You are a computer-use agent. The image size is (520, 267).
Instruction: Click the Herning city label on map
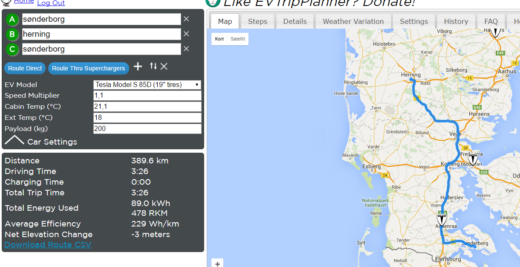pos(411,75)
